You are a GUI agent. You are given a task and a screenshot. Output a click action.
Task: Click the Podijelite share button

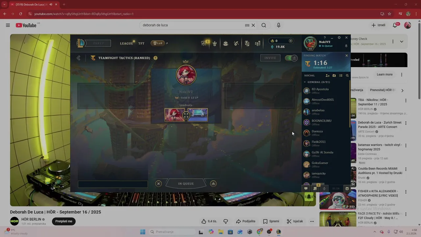click(x=246, y=221)
